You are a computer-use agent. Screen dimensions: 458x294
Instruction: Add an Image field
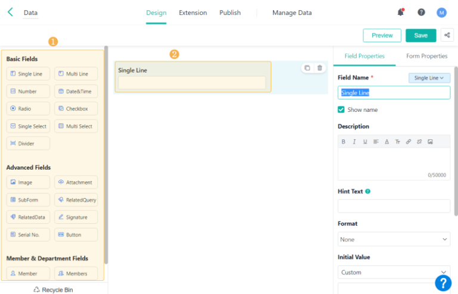(28, 182)
